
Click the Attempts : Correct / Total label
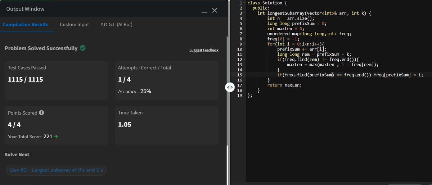(x=145, y=68)
